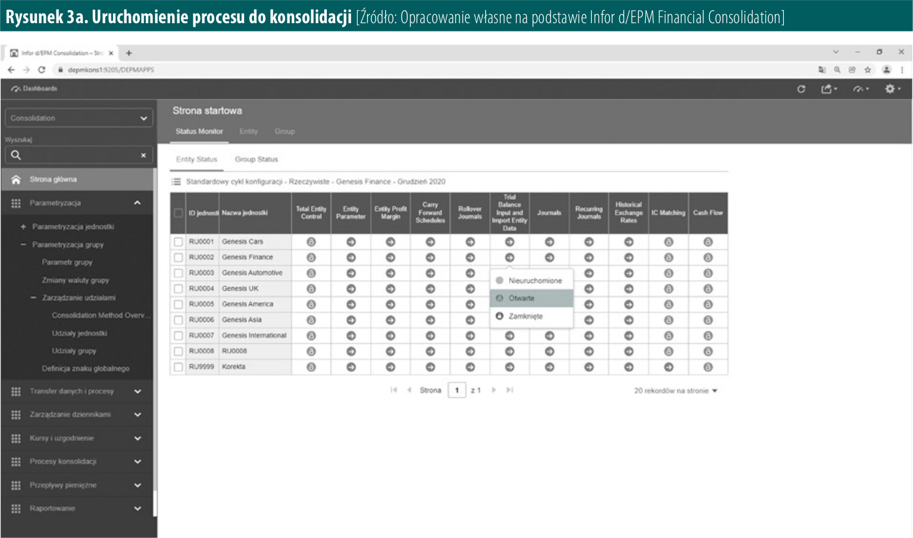Check the RU0003 Genesis Automotive row
The image size is (913, 538).
(x=178, y=273)
